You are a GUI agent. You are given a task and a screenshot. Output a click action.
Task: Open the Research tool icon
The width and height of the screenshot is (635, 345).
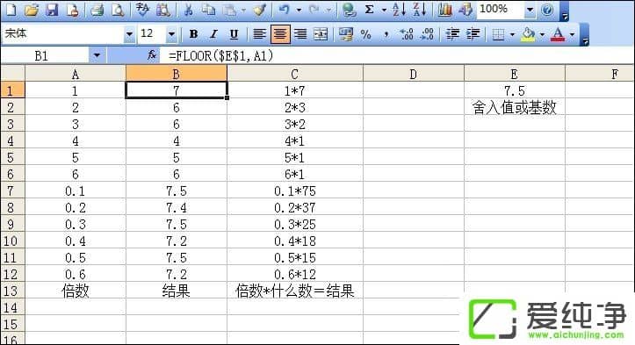tap(162, 10)
